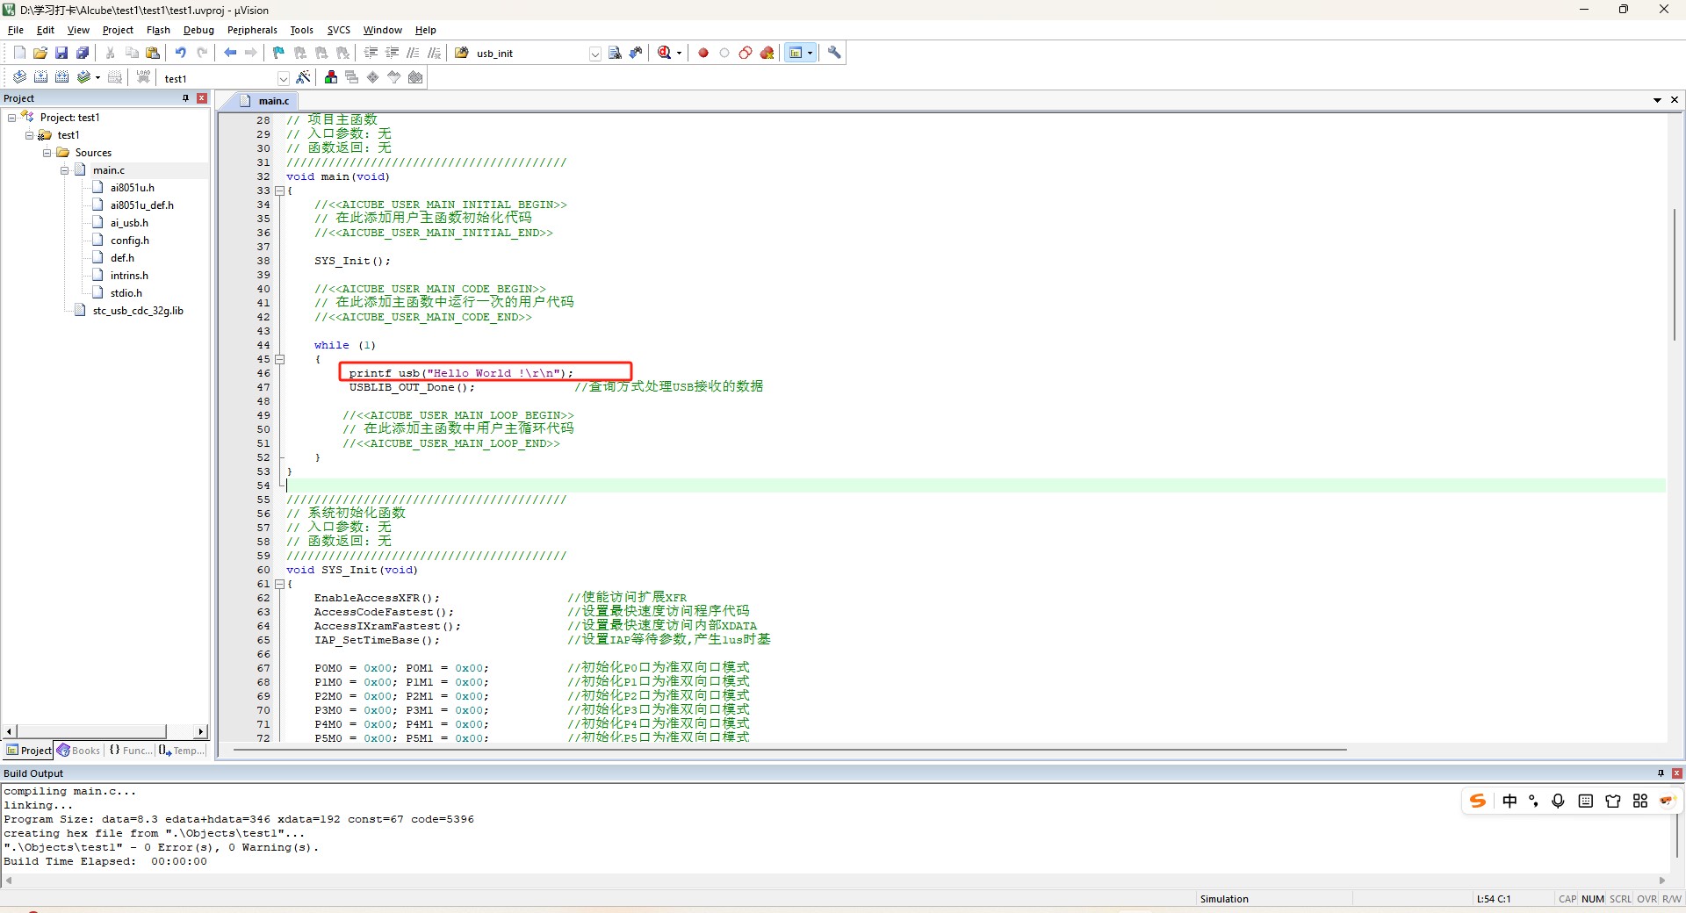The height and width of the screenshot is (913, 1686).
Task: Save all open files
Action: (x=83, y=53)
